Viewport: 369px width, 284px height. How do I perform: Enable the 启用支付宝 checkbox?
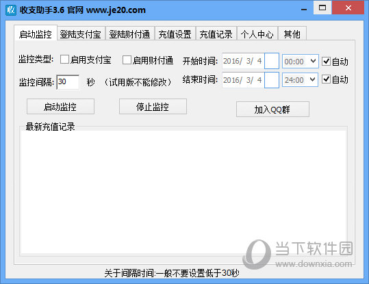click(x=64, y=60)
